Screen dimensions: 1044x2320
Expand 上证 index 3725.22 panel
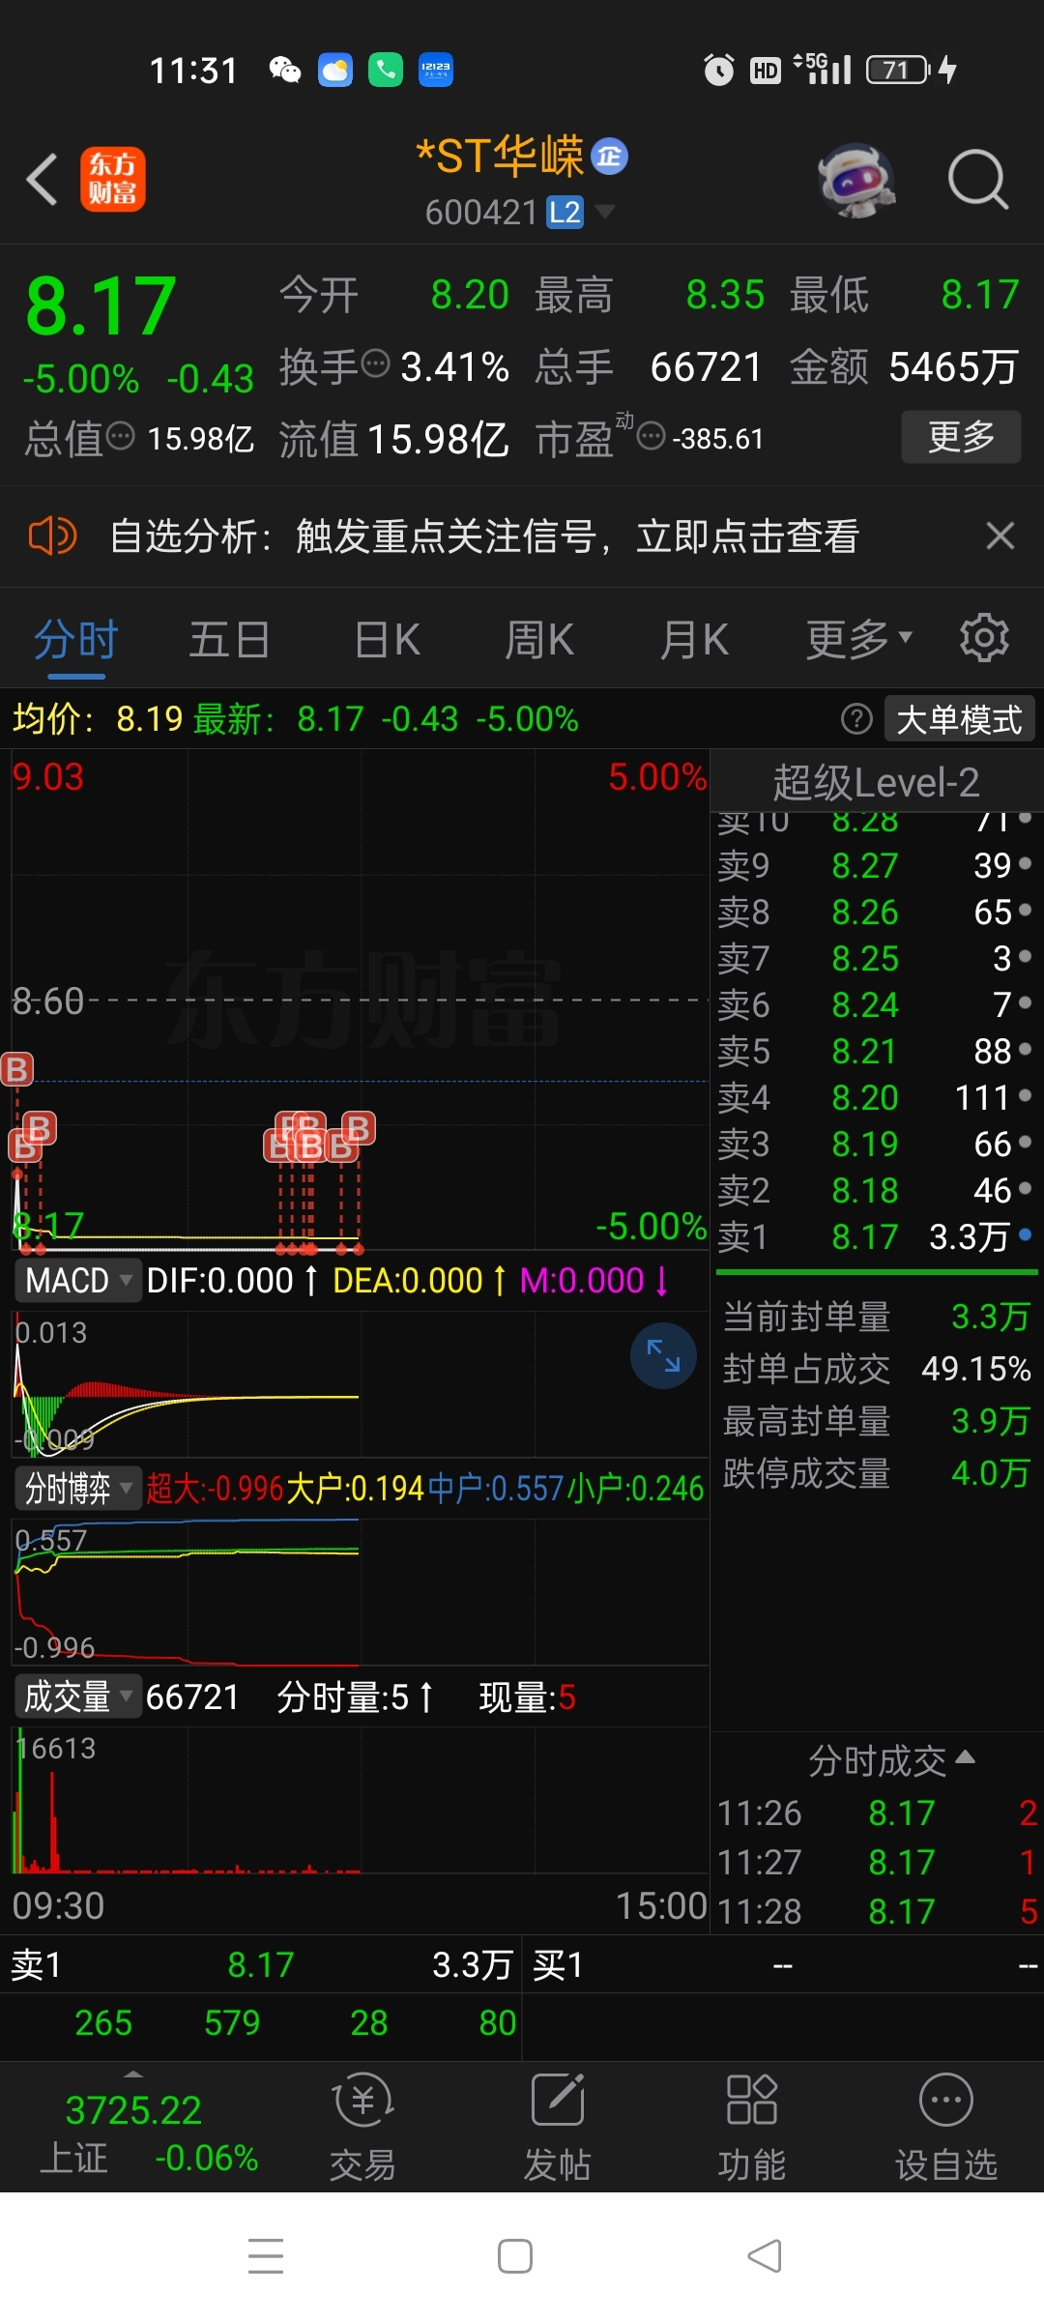(133, 2127)
